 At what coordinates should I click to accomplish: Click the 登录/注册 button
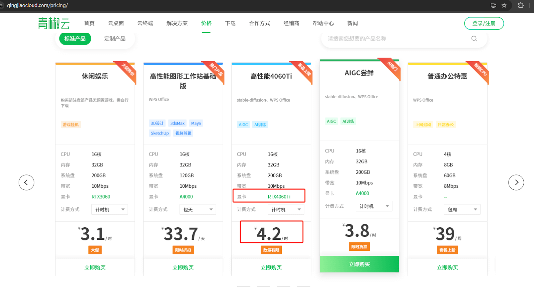484,23
